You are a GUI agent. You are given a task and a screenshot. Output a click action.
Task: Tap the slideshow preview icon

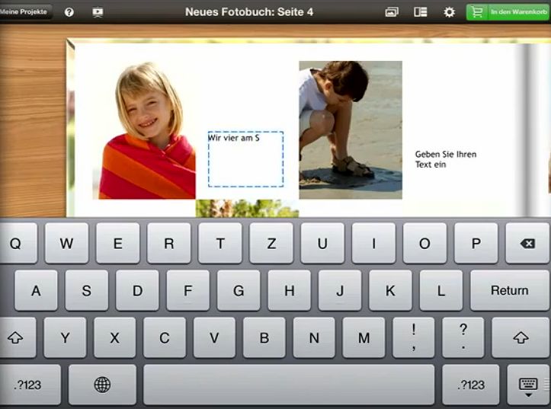click(x=98, y=12)
